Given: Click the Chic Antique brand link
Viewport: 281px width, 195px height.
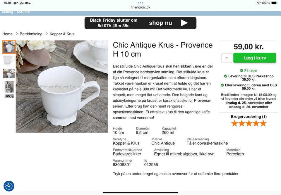Looking at the screenshot, I should [x=163, y=143].
